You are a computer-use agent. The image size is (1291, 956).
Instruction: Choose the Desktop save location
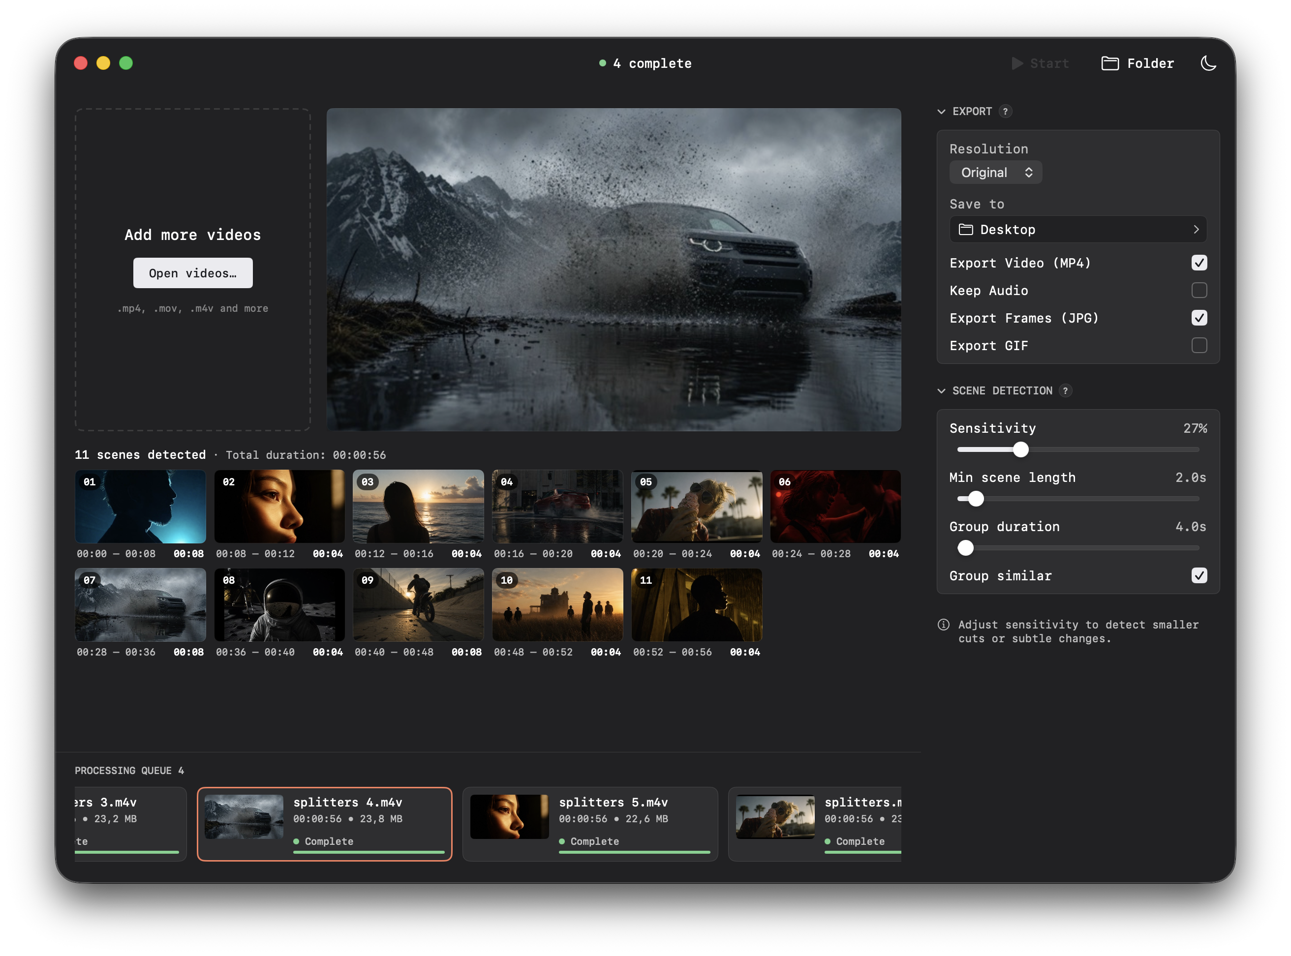(1078, 229)
